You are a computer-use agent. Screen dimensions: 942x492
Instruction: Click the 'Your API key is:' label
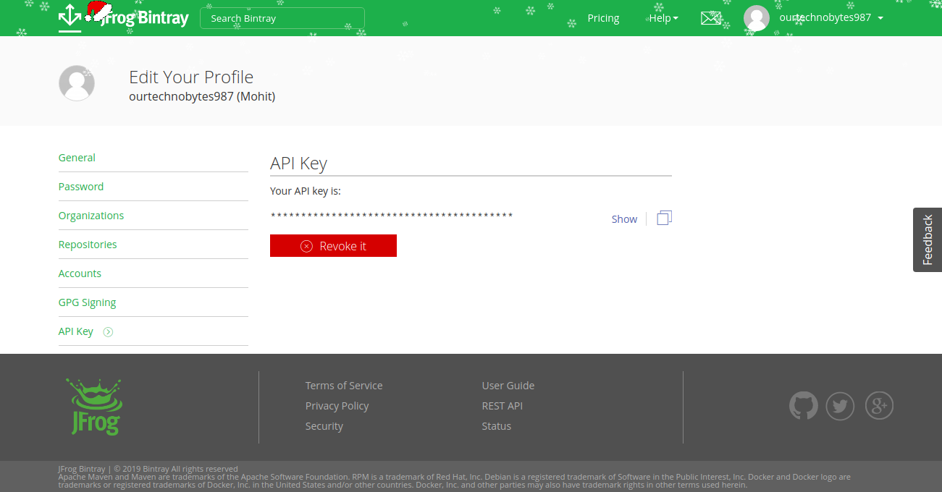(306, 191)
